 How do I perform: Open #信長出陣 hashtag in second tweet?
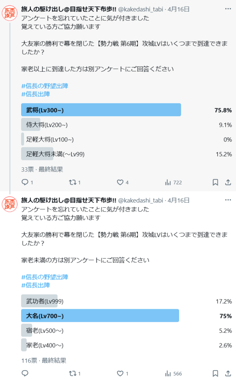36,285
